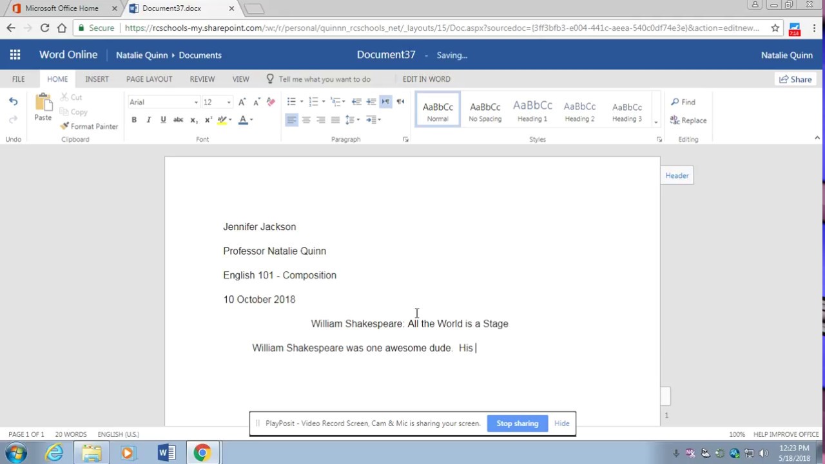Align text right

click(x=321, y=120)
